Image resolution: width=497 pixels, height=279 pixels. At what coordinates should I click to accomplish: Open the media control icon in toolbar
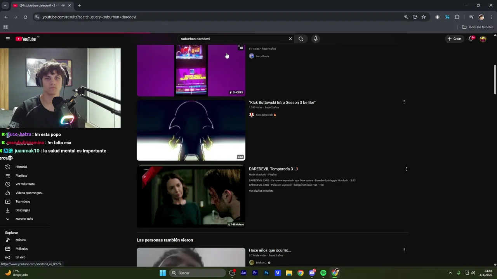(x=471, y=17)
